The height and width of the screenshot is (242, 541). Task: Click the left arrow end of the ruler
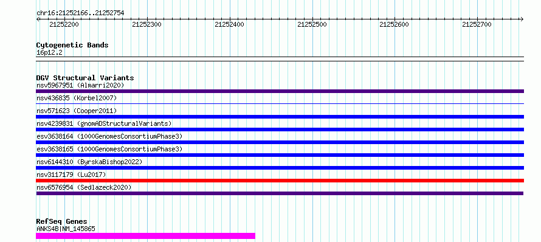(38, 19)
